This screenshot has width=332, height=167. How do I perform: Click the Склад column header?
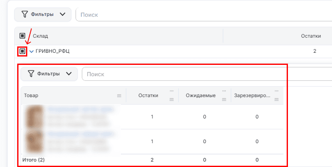click(x=40, y=36)
